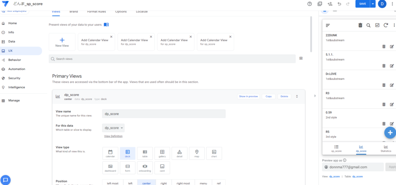Viewport: 396px width, 185px height.
Task: Click the New View card
Action: 62,42
